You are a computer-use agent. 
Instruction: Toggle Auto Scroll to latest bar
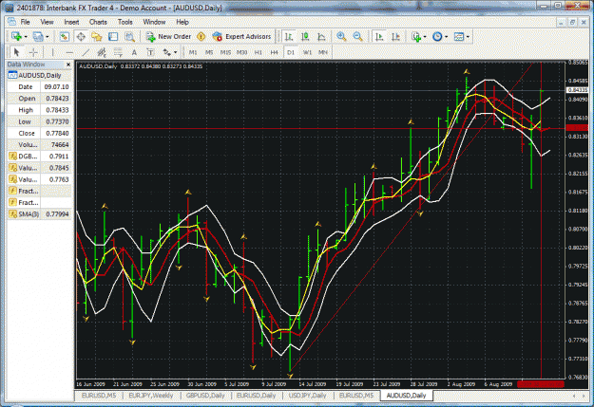[x=379, y=37]
